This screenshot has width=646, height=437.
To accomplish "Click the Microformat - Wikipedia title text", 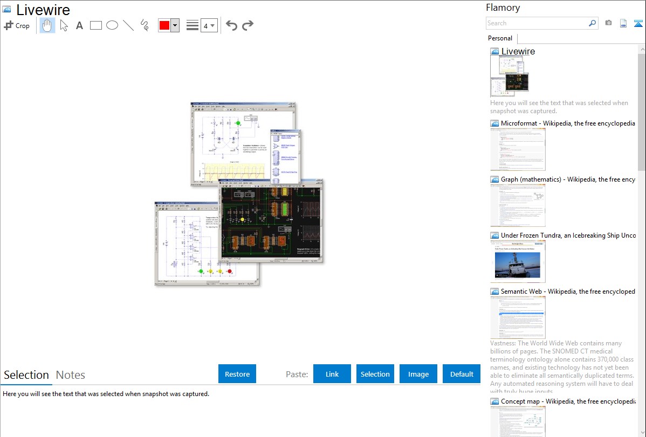I will pos(568,123).
